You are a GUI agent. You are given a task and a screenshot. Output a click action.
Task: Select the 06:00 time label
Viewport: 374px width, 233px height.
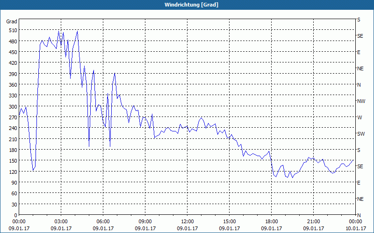click(103, 222)
